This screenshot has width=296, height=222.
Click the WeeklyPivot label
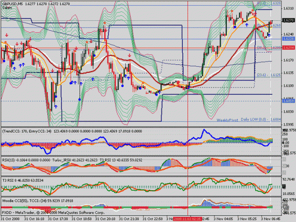pos(227,120)
